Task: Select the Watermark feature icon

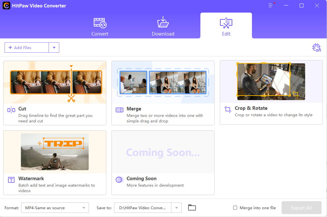Action: [11, 180]
